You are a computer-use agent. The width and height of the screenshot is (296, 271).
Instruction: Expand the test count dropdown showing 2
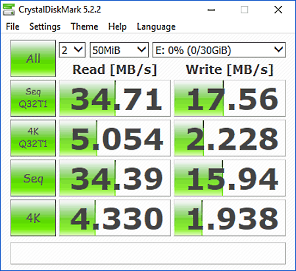[72, 50]
